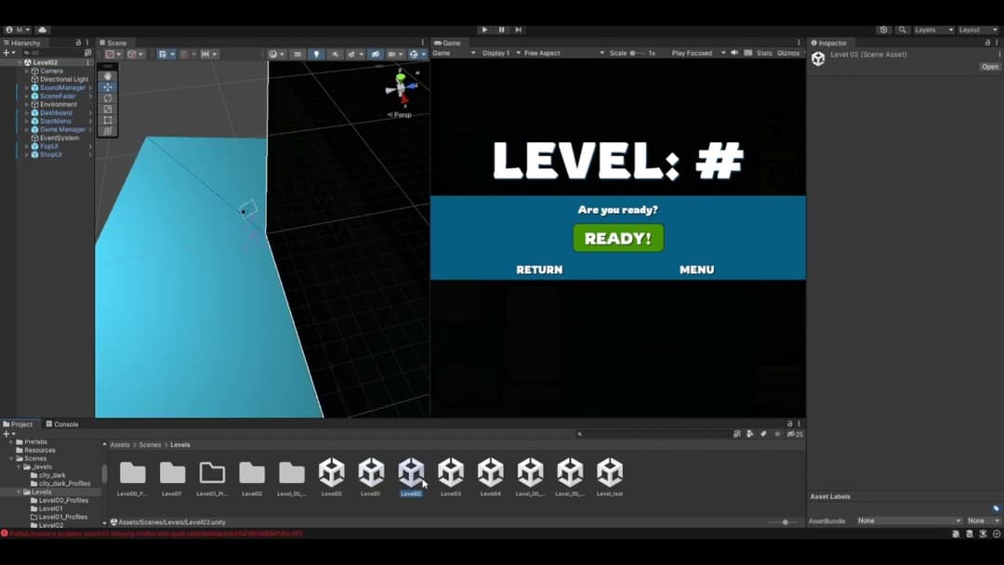Switch to the Console tab
The height and width of the screenshot is (565, 1004).
click(62, 424)
